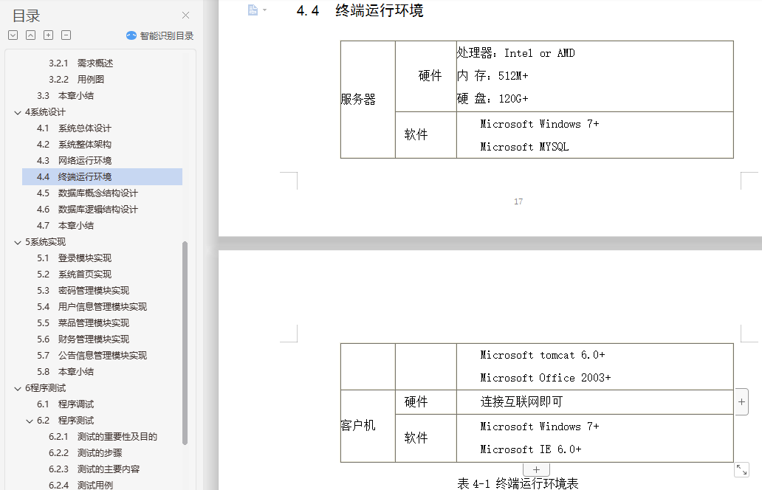Click the plus (promote level) icon in 目录 toolbar
This screenshot has height=490, width=762.
point(48,35)
